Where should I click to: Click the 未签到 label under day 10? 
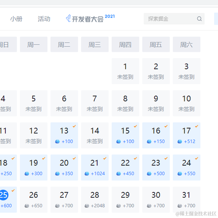(x=186, y=109)
